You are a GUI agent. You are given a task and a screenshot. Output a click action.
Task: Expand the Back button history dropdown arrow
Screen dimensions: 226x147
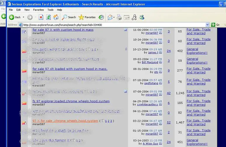click(x=23, y=17)
